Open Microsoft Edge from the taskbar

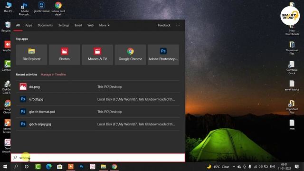click(x=48, y=167)
